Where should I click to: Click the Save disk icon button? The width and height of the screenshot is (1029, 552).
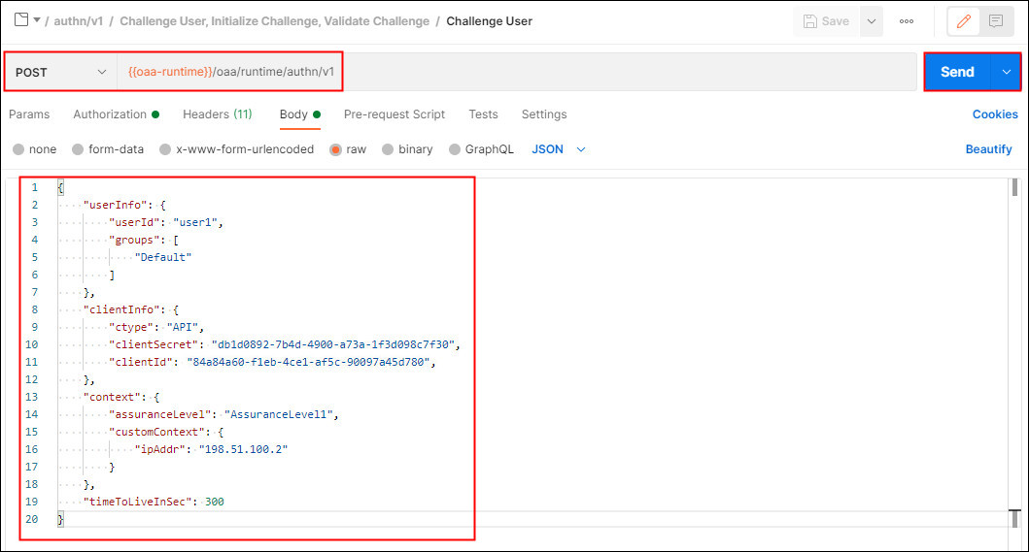point(826,21)
